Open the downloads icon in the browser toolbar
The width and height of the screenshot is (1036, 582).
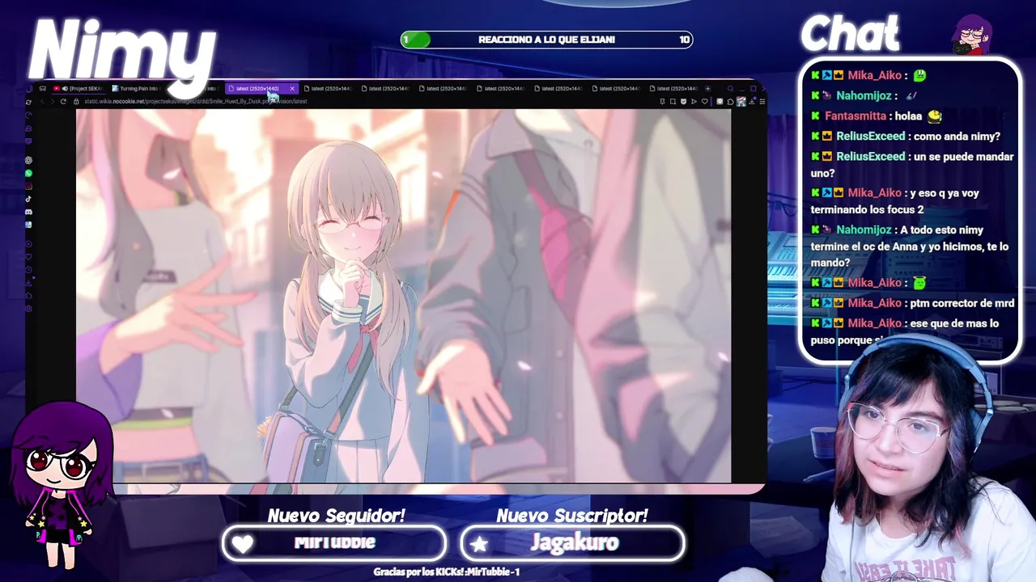(x=752, y=102)
